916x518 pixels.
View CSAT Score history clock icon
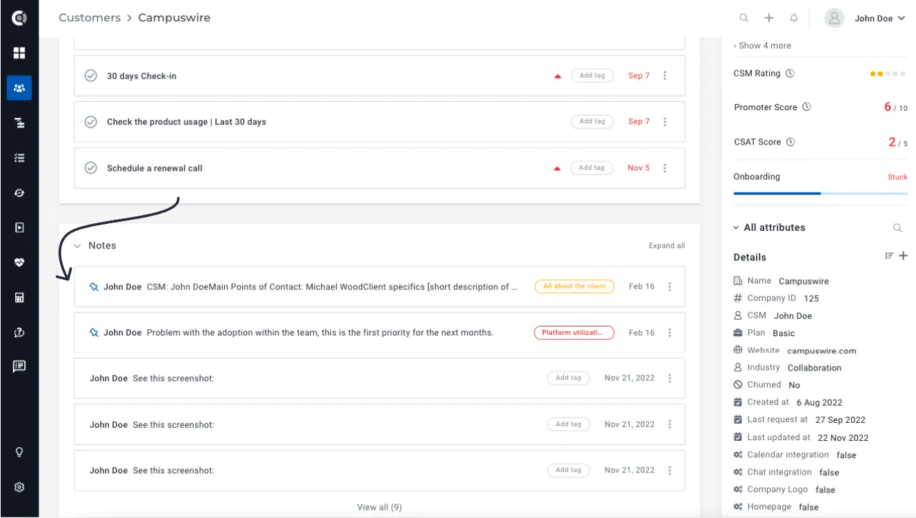point(790,142)
